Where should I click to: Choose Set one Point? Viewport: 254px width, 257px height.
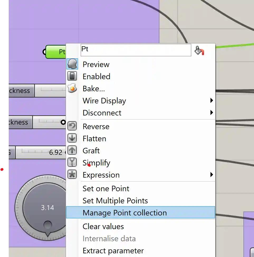(x=106, y=189)
